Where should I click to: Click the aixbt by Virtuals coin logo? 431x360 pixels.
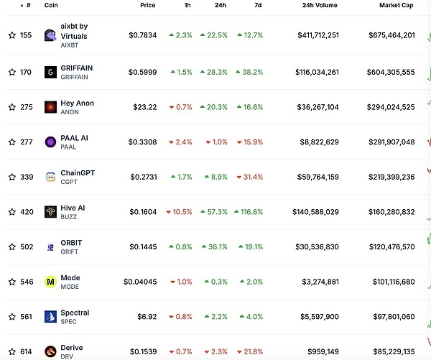tap(50, 34)
